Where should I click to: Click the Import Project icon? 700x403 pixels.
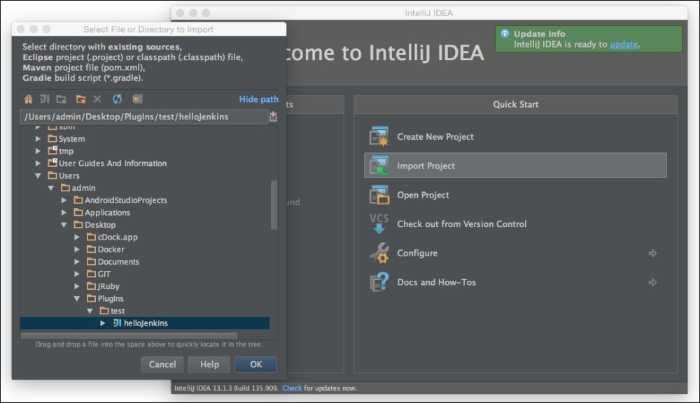379,166
